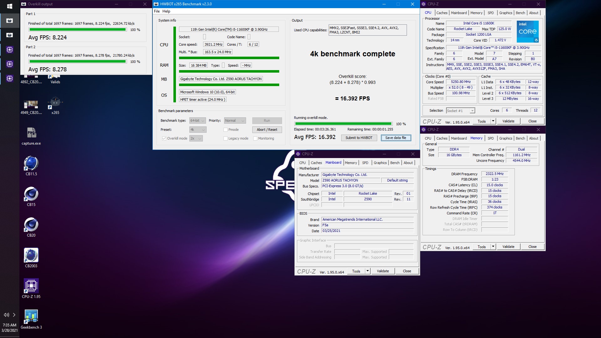Expand Tools arrow in CPU tab window
The width and height of the screenshot is (601, 338).
[x=493, y=121]
